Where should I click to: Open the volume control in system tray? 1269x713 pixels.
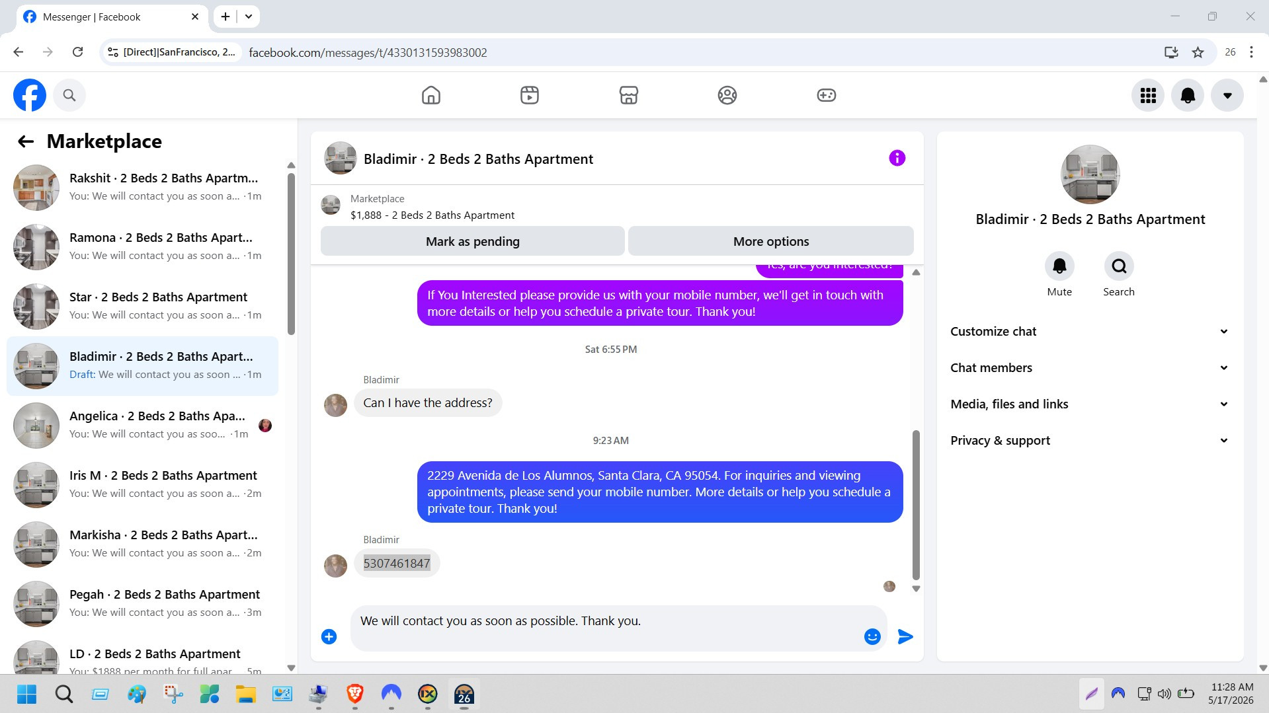tap(1164, 694)
